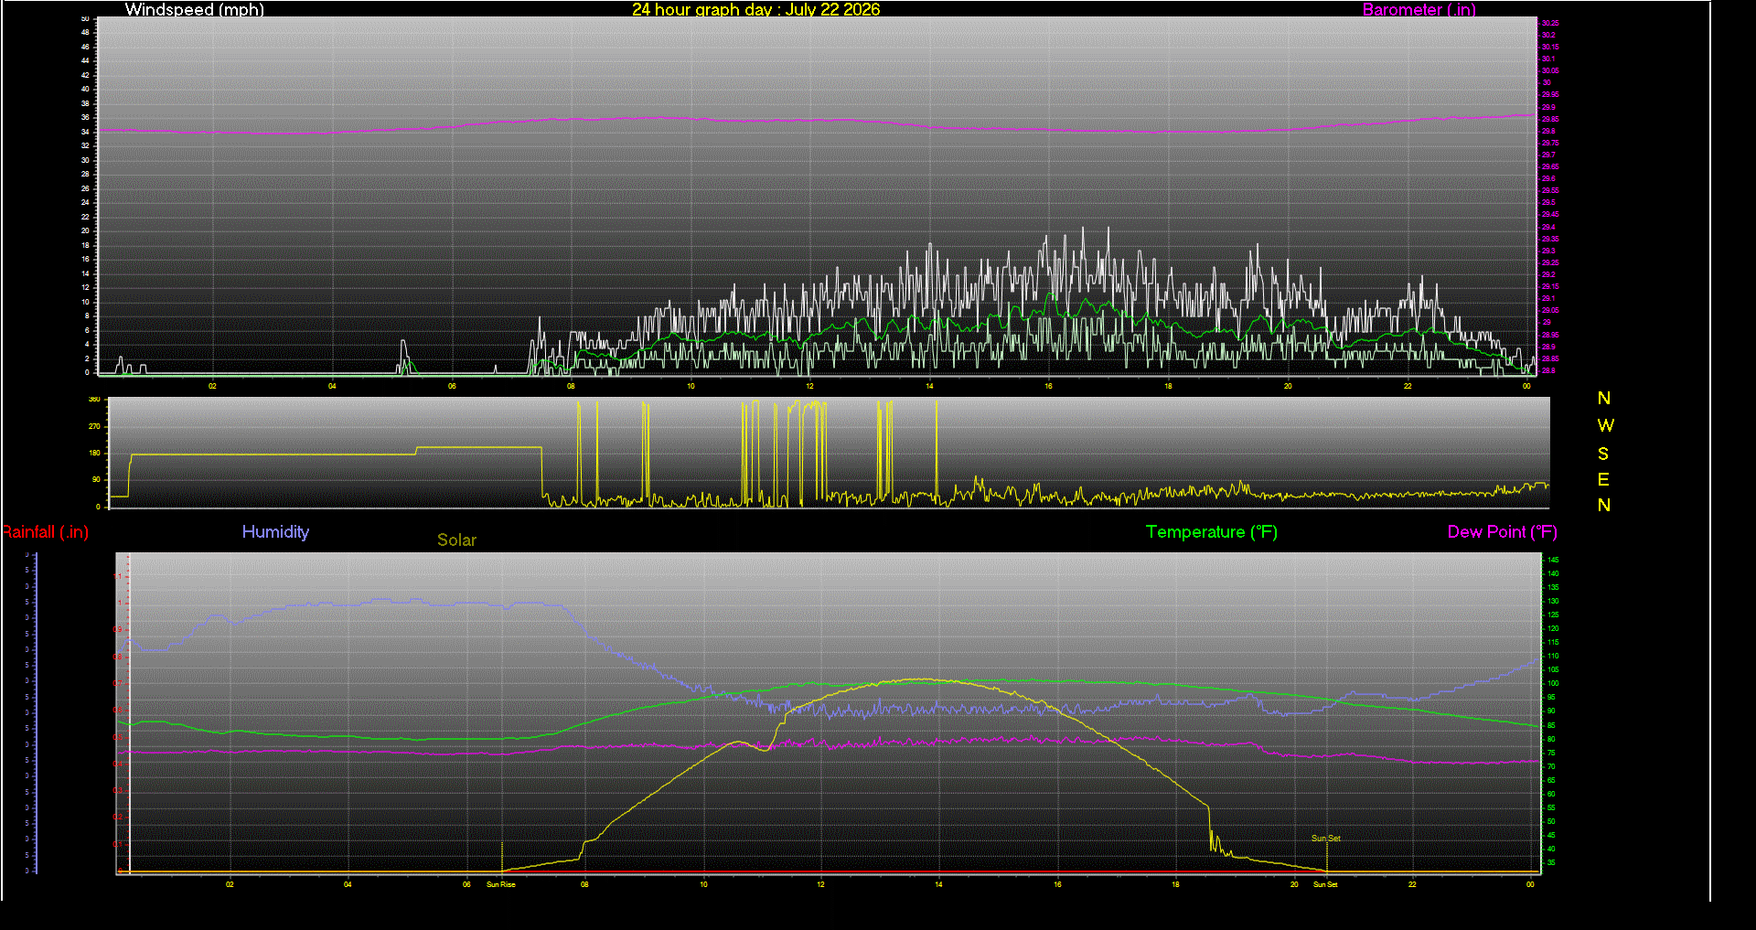Click the magenta Dew Point (°F) label
This screenshot has width=1756, height=930.
[x=1502, y=531]
